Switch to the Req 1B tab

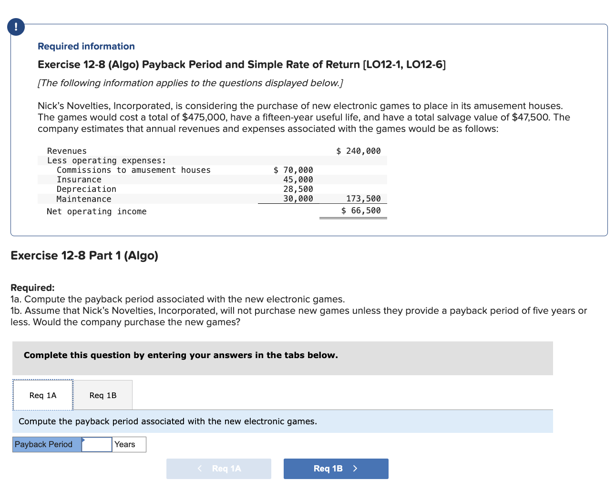[103, 395]
